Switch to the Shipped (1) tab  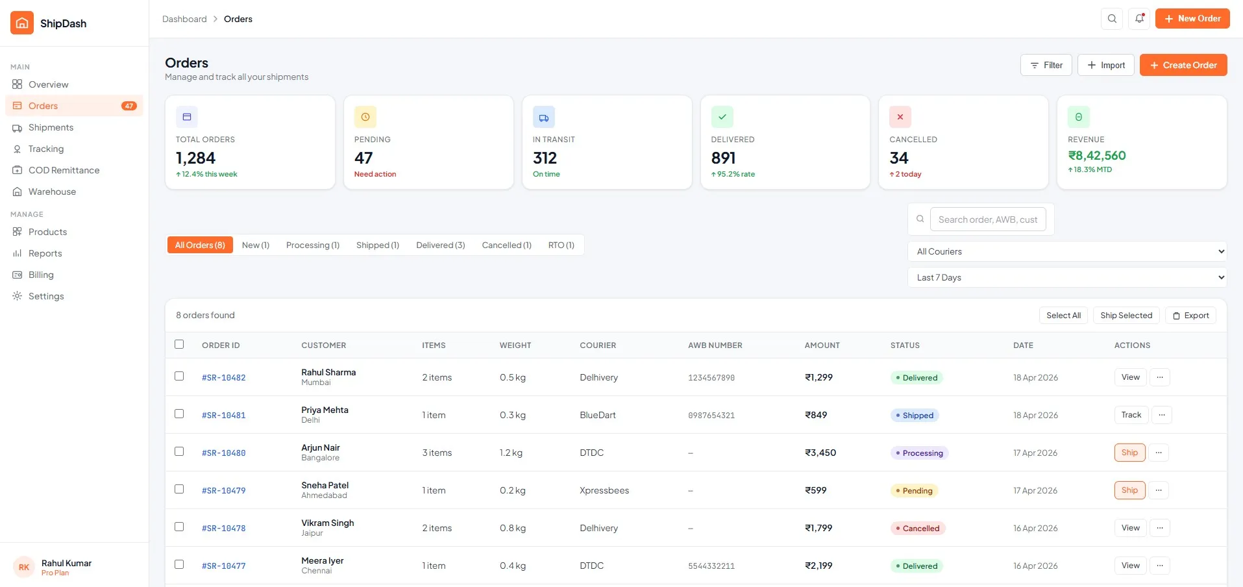[378, 245]
